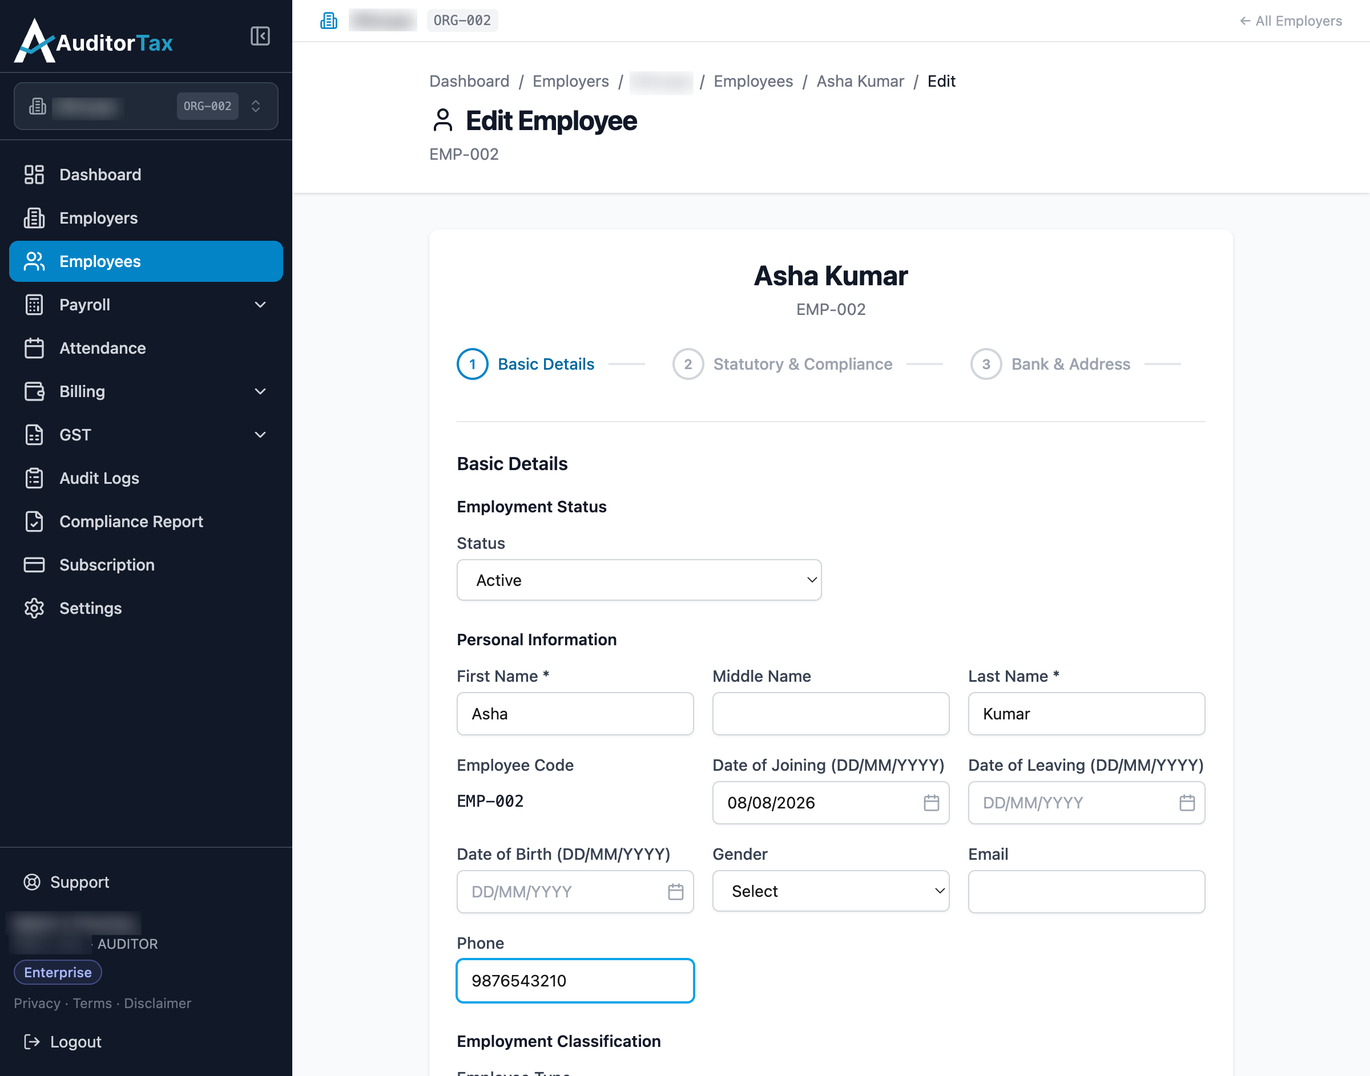Open the Date of Birth calendar icon
Viewport: 1370px width, 1076px height.
pyautogui.click(x=675, y=891)
